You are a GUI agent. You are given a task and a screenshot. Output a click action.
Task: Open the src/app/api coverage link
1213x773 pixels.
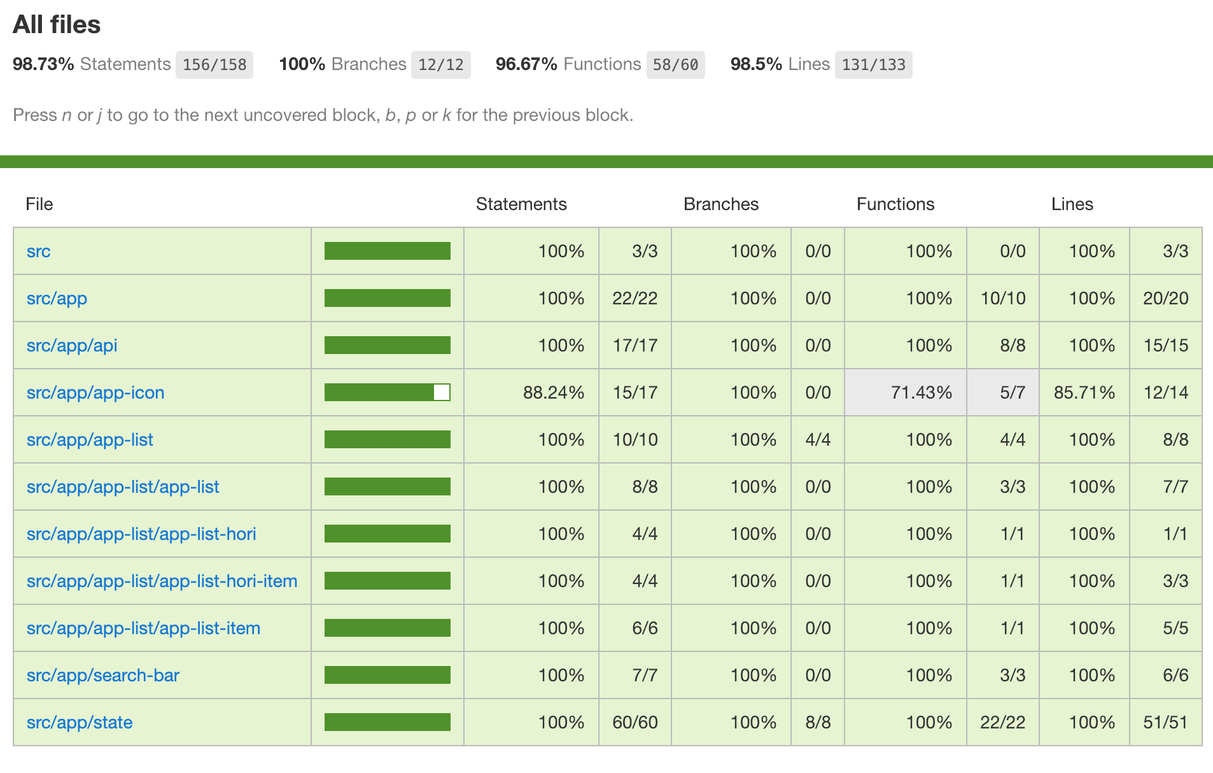(72, 346)
